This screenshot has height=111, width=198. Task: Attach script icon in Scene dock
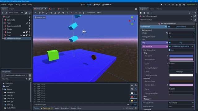click(26, 13)
